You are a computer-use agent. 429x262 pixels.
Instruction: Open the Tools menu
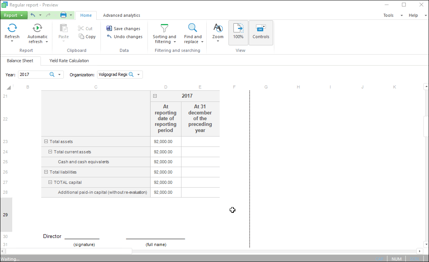pos(389,15)
